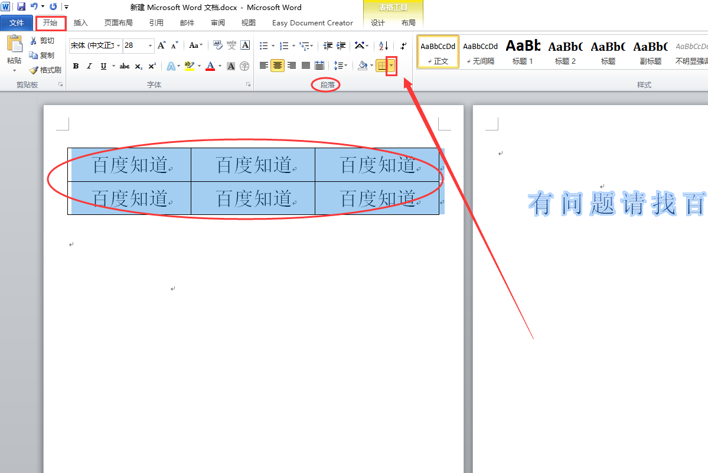The width and height of the screenshot is (708, 473).
Task: Click the Distributed alignment icon
Action: [x=319, y=66]
